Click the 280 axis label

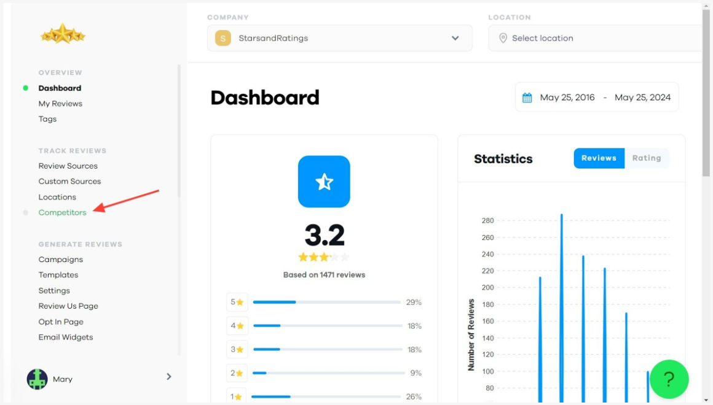[487, 221]
